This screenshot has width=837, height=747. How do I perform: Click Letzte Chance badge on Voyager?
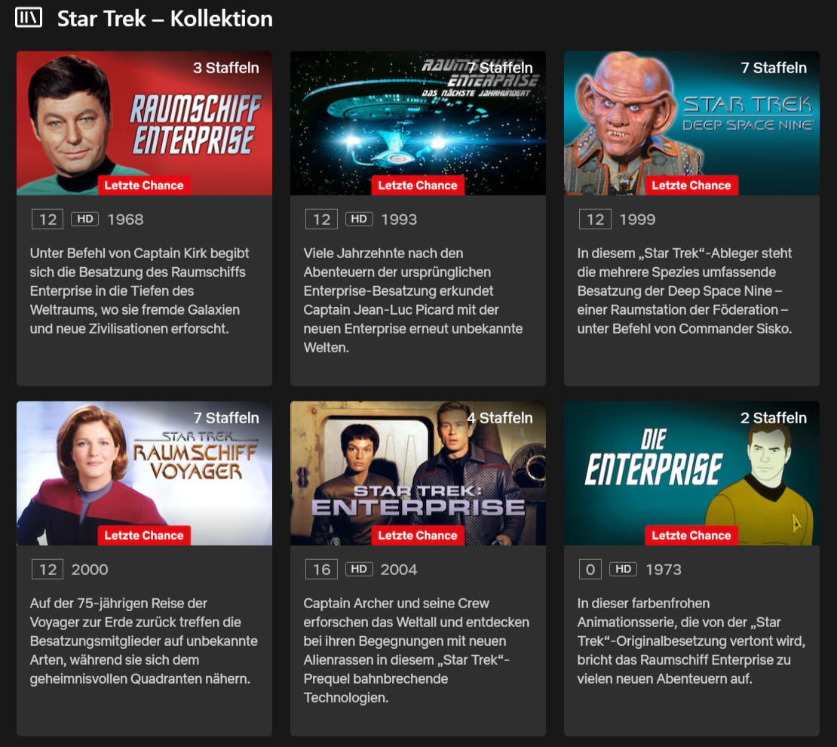tap(144, 536)
